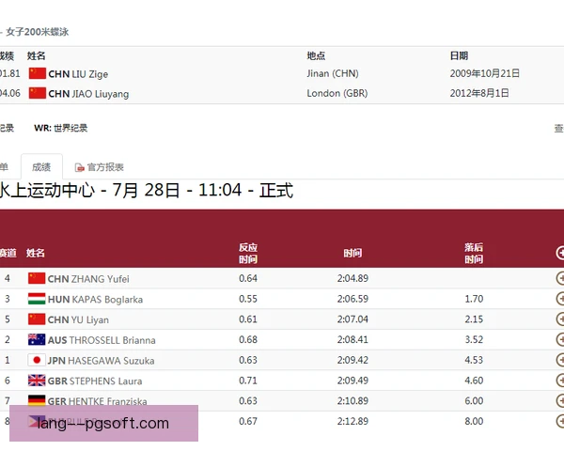Image resolution: width=564 pixels, height=451 pixels.
Task: Expand all rows via header plus icon
Action: click(x=560, y=253)
